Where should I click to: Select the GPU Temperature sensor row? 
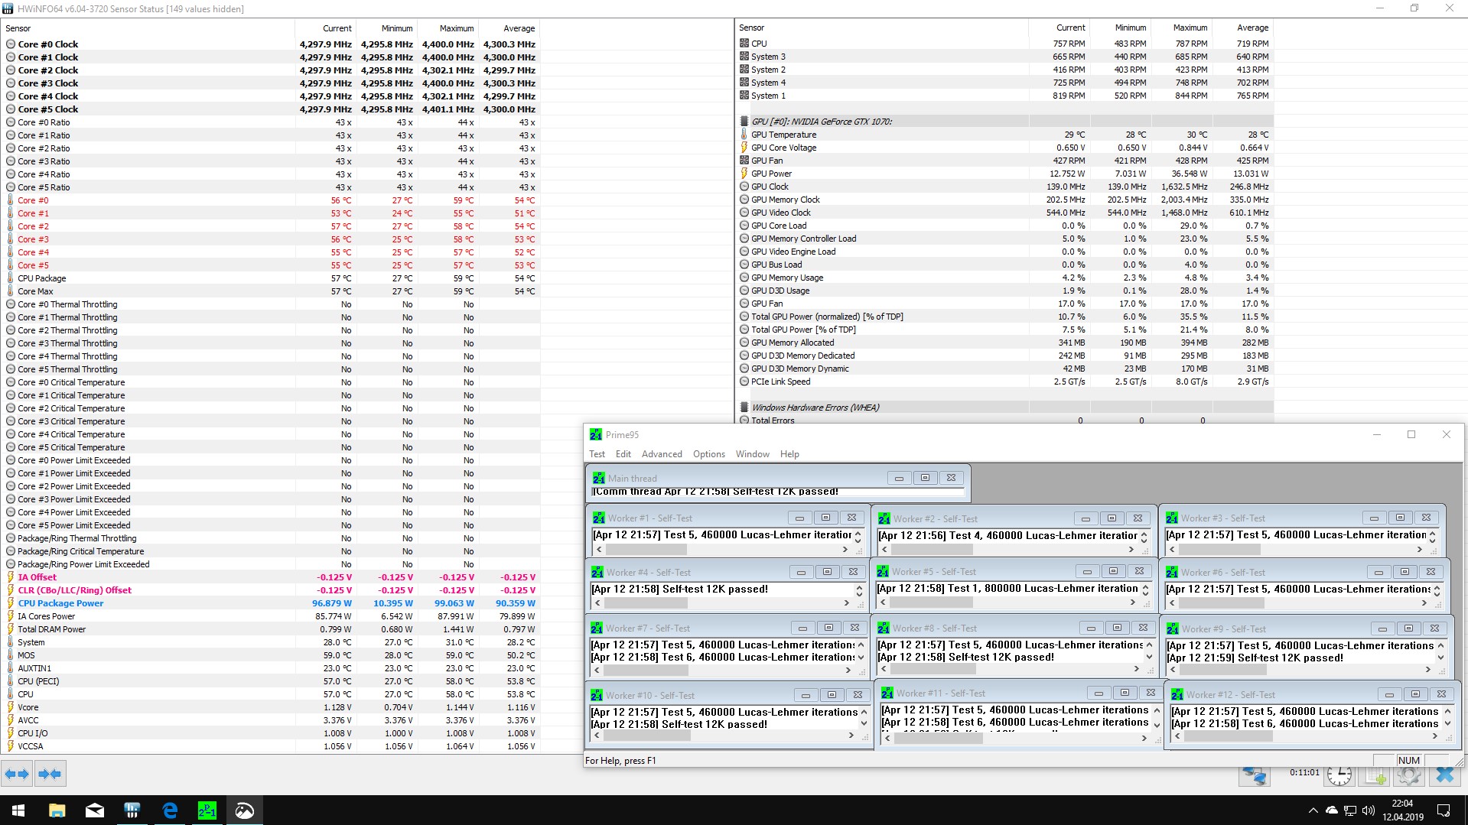(x=1004, y=135)
